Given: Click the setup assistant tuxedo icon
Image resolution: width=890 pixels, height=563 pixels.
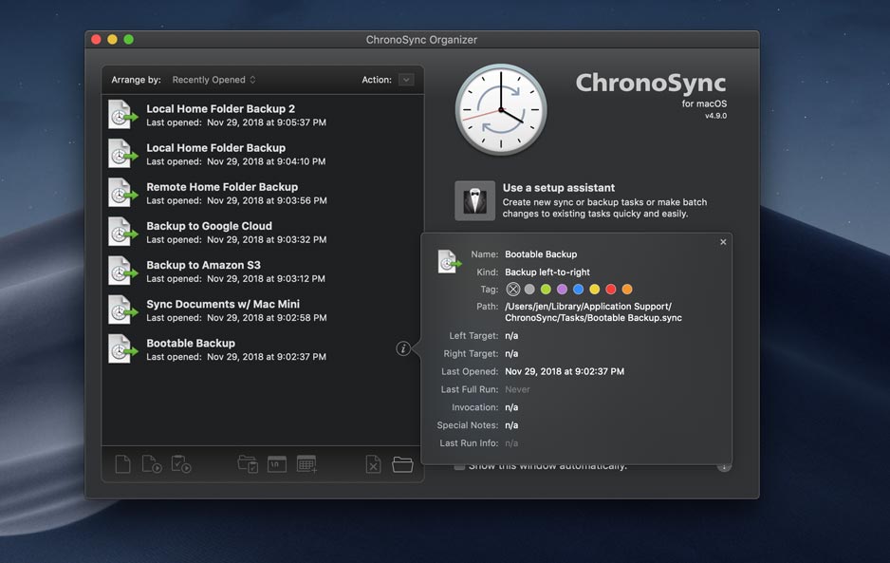Looking at the screenshot, I should pyautogui.click(x=474, y=200).
